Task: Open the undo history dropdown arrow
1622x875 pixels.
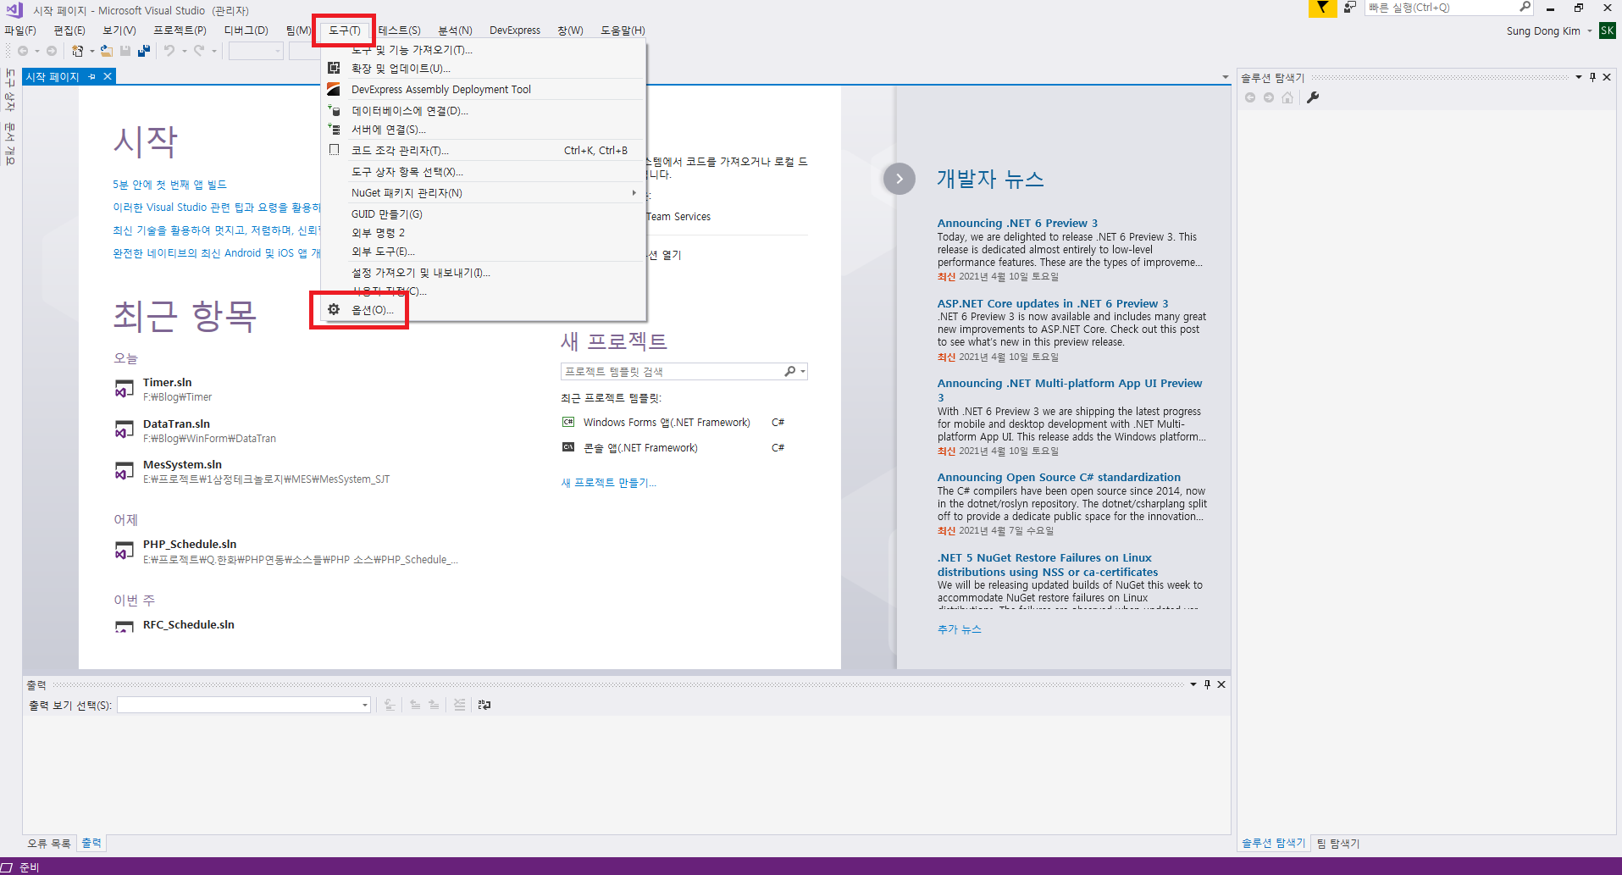Action: coord(184,51)
